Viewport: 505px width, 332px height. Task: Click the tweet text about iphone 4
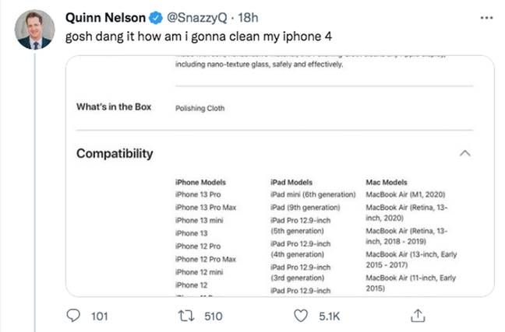tap(199, 37)
